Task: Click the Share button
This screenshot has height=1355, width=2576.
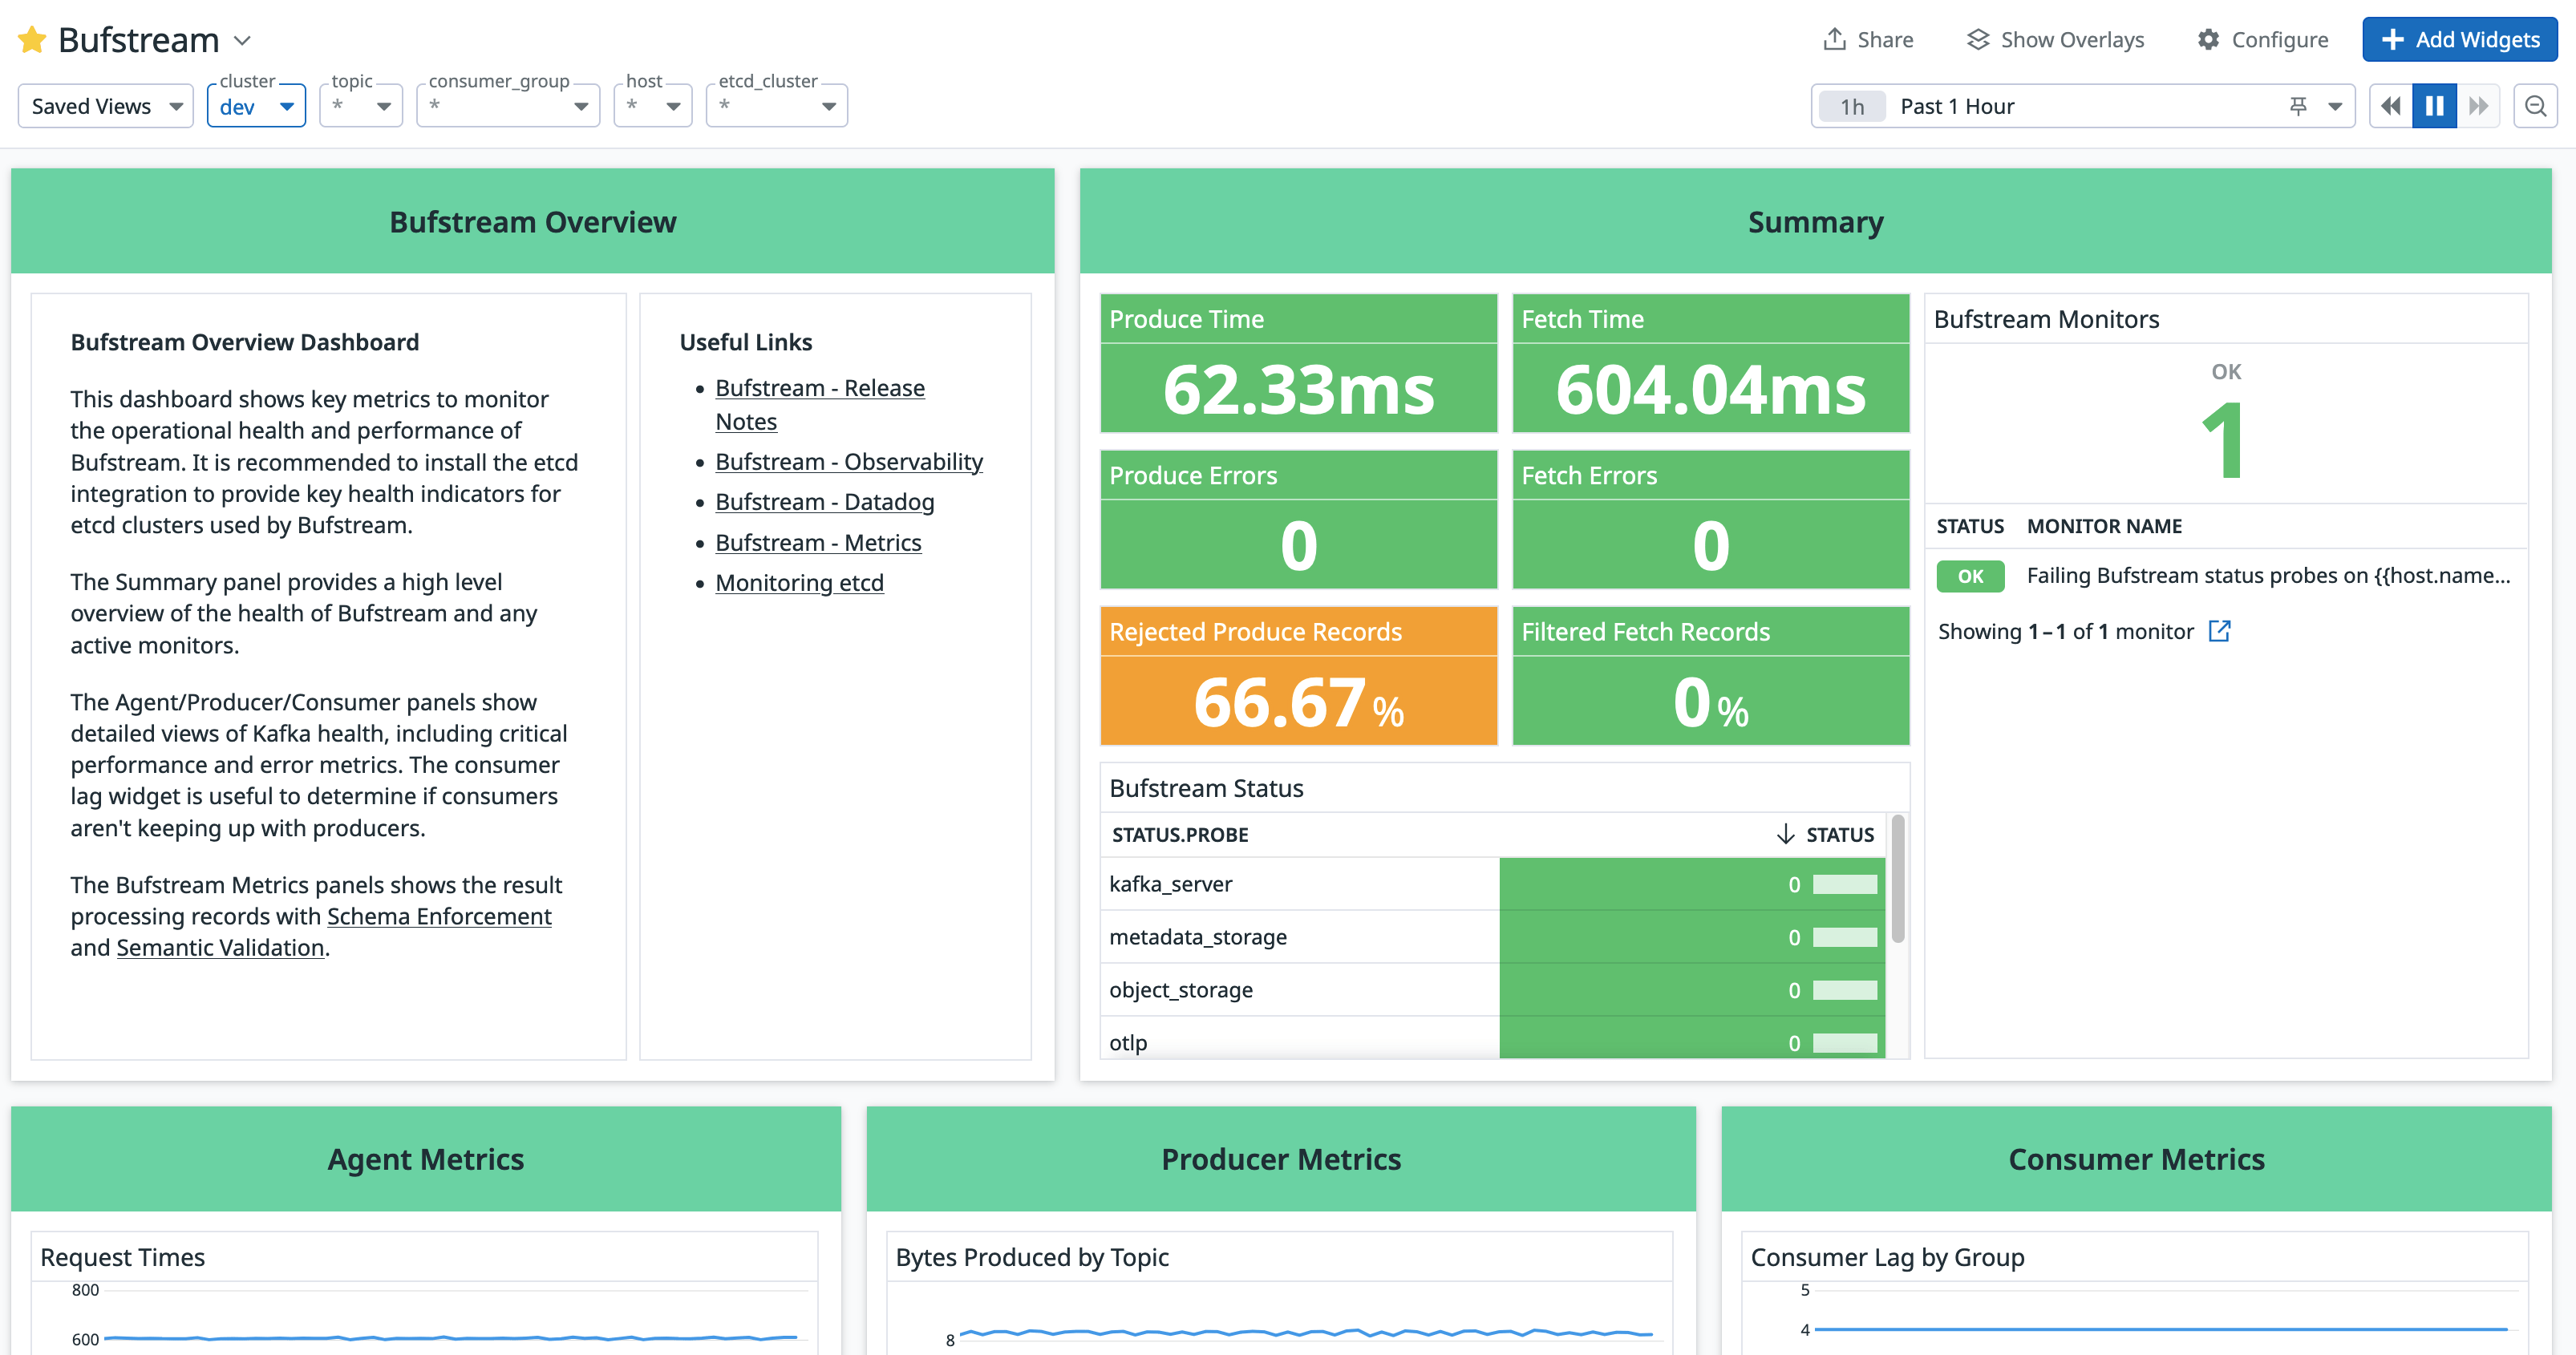Action: [x=1868, y=40]
